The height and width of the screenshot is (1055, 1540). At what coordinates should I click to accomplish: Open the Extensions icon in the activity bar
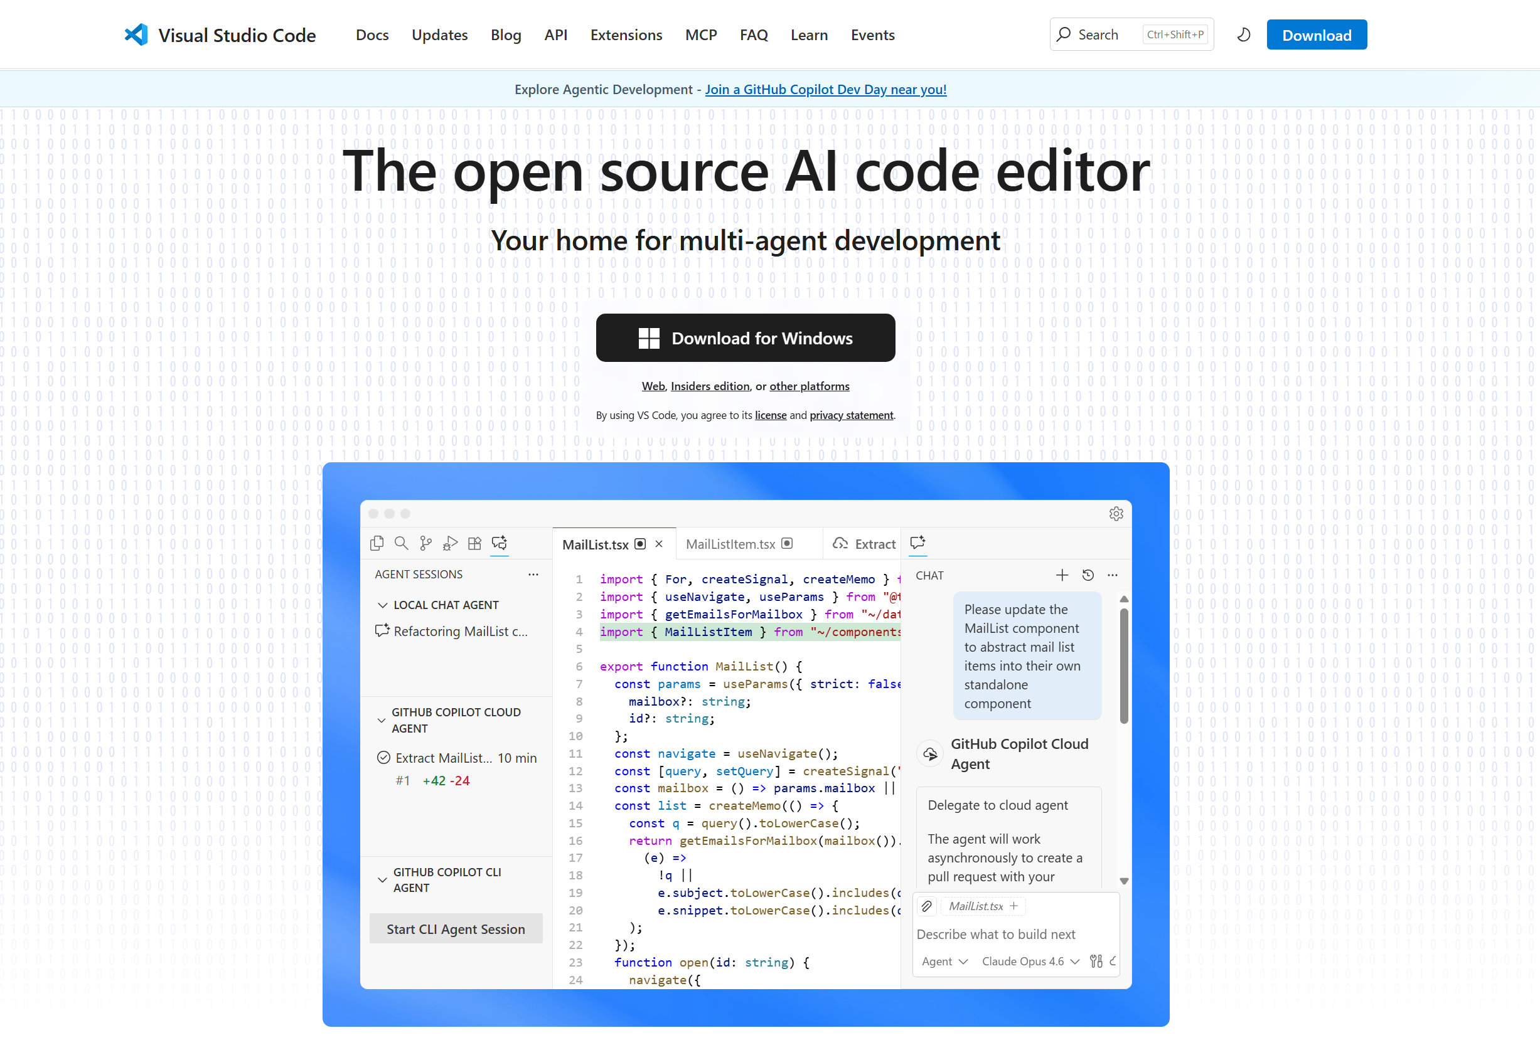[x=474, y=543]
